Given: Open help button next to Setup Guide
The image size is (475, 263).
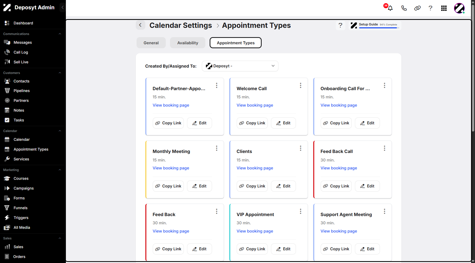Looking at the screenshot, I should [x=340, y=25].
